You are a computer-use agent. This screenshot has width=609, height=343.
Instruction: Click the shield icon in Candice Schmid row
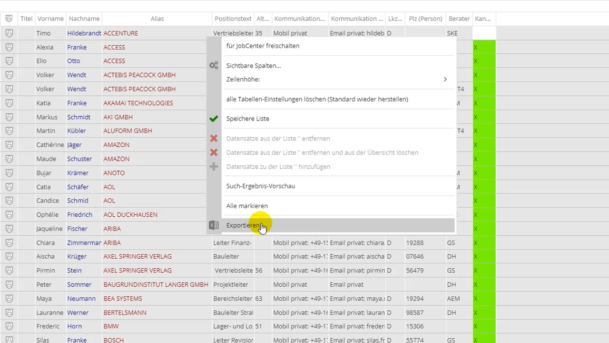[9, 201]
